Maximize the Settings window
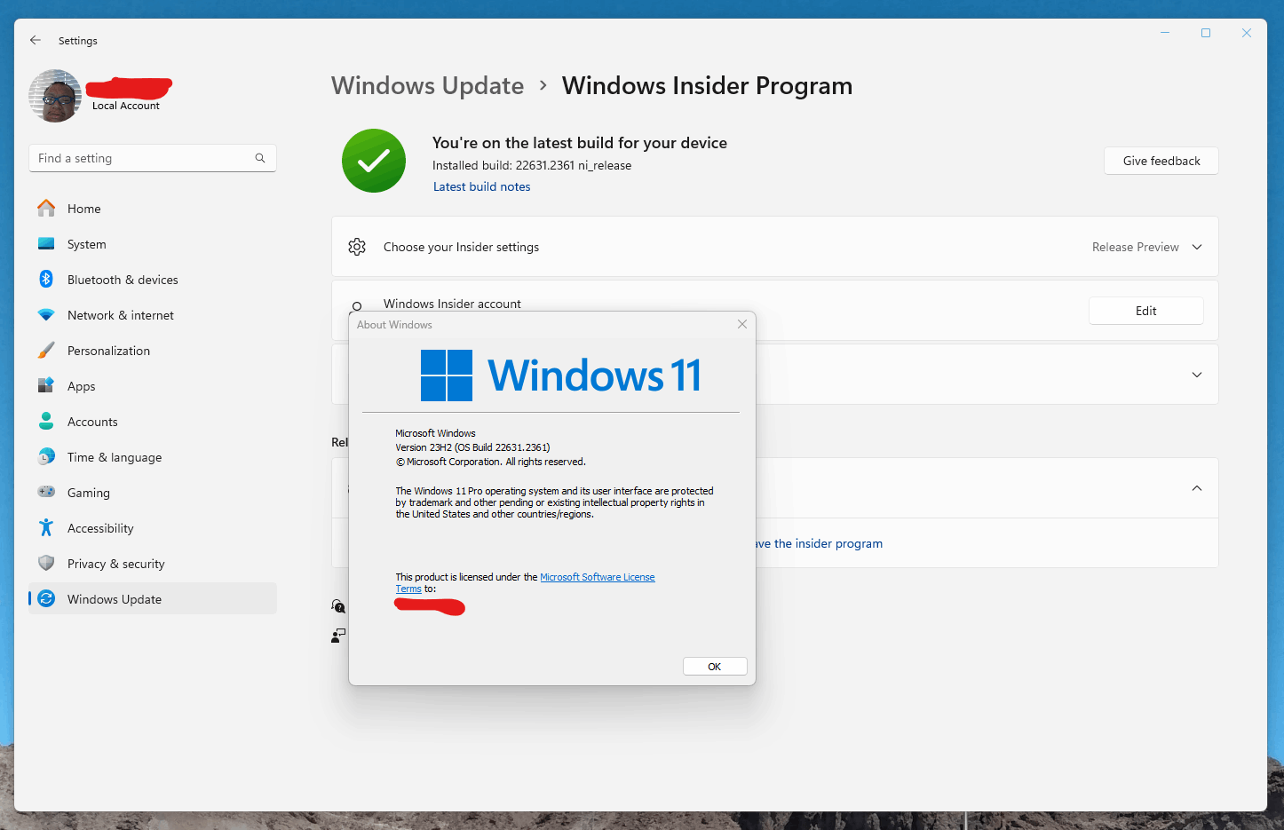1284x830 pixels. coord(1206,33)
